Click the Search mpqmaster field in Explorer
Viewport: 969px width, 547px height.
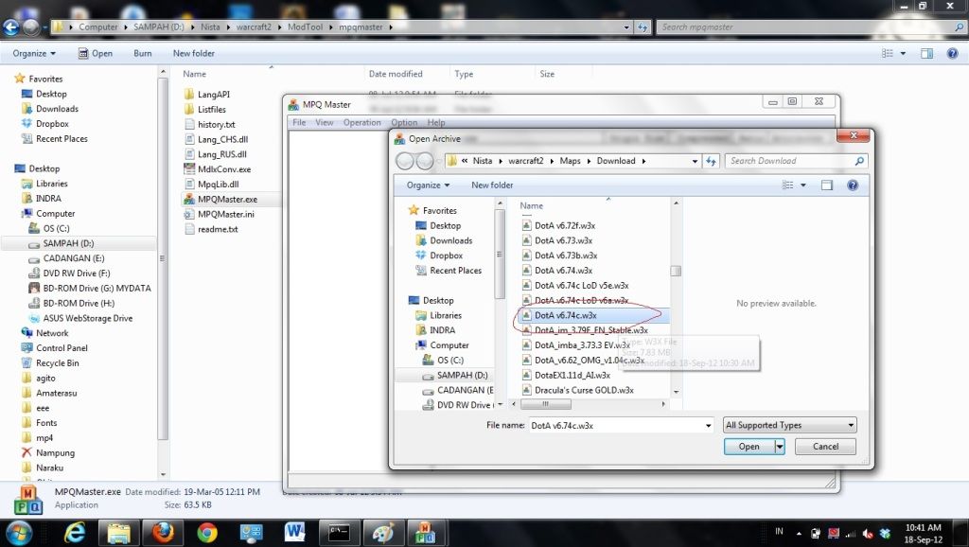point(803,26)
